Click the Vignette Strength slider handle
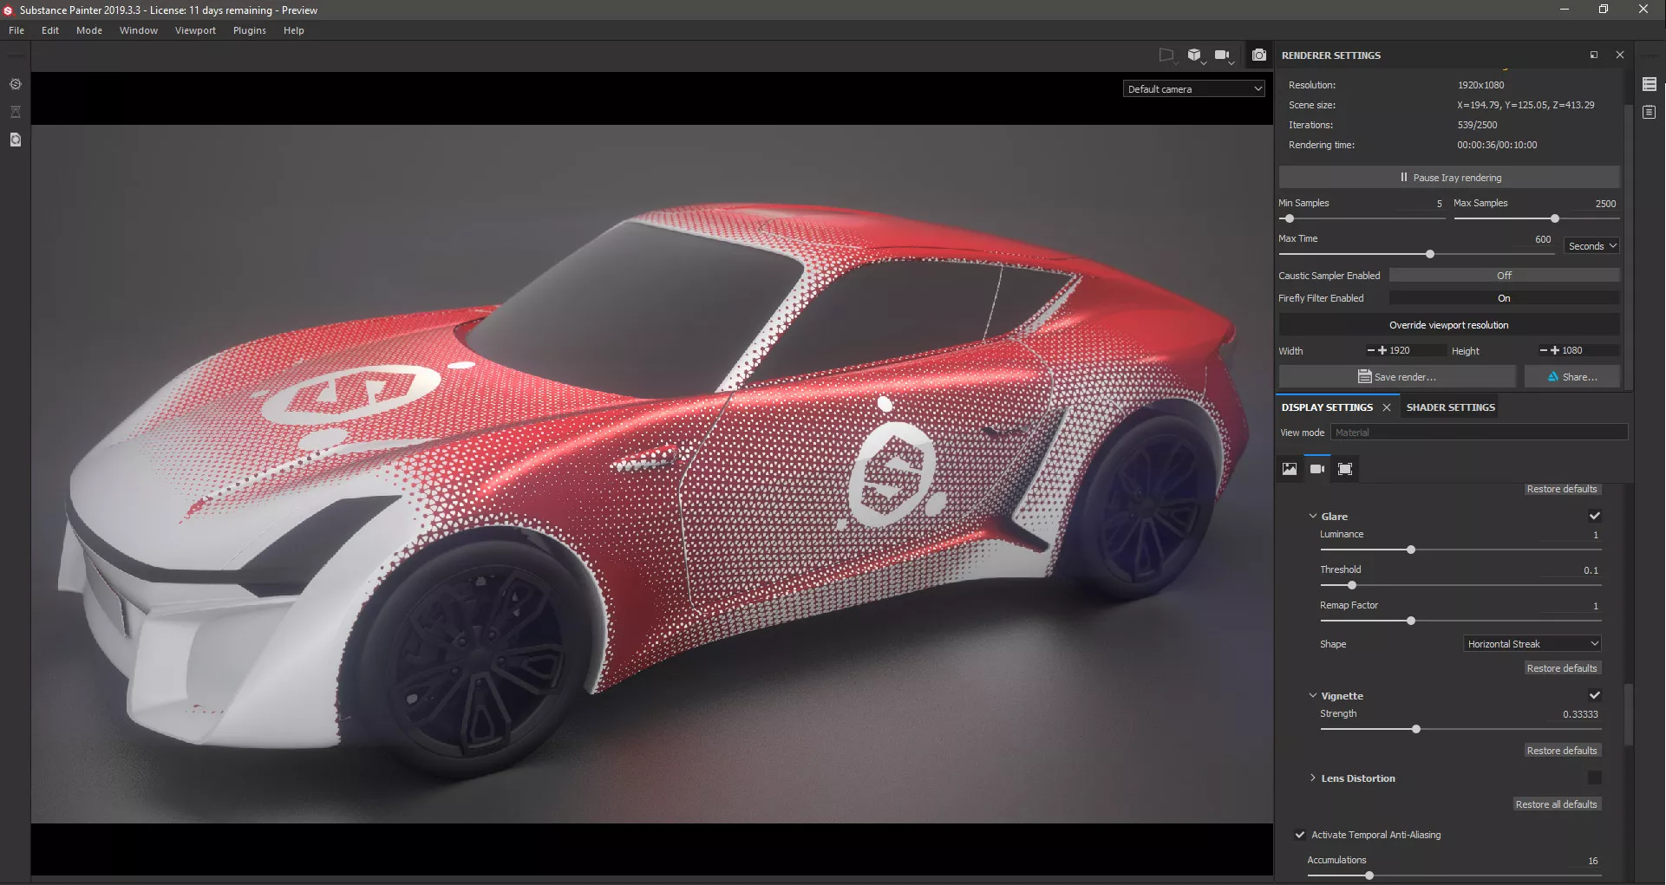1666x885 pixels. (1416, 730)
